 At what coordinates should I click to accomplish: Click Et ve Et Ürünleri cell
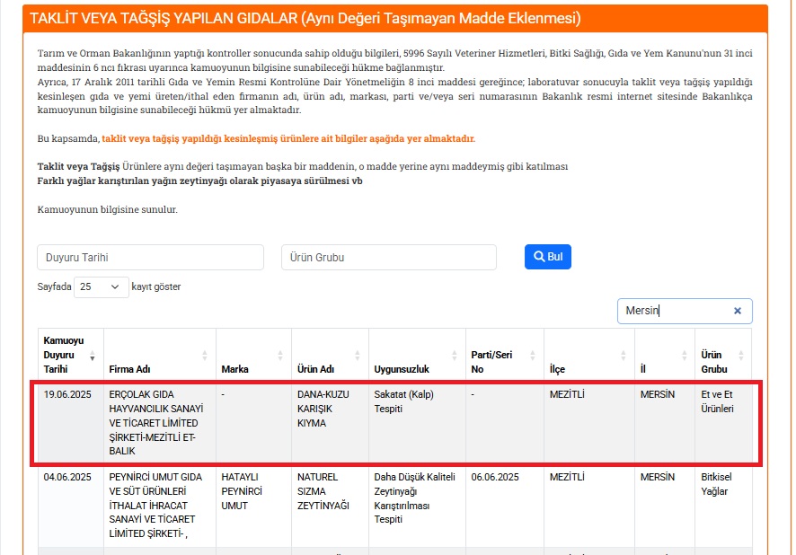[x=723, y=422]
